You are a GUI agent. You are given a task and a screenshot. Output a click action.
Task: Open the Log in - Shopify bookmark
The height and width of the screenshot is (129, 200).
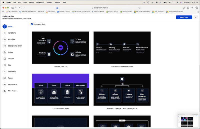112,11
